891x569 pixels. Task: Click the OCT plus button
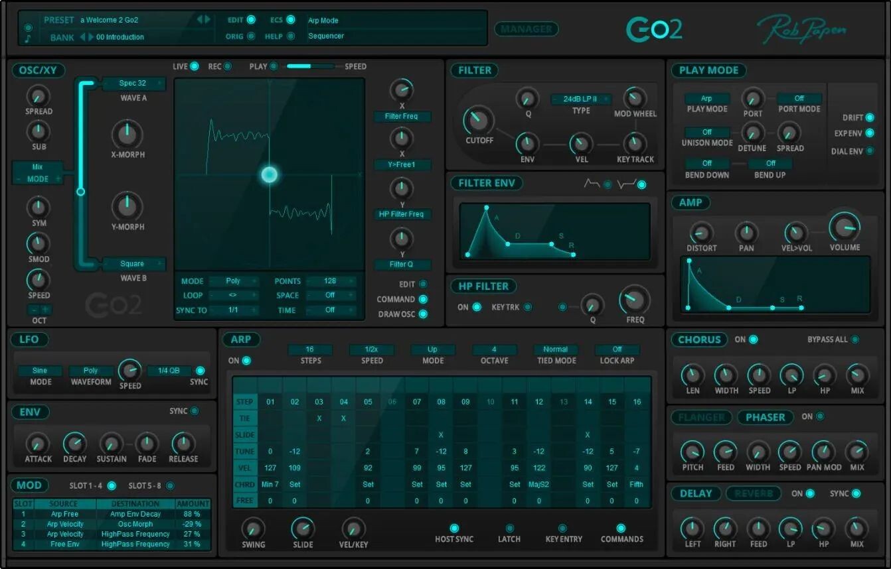[x=45, y=310]
